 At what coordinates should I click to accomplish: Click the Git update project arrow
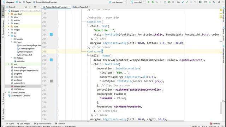coord(183,2)
